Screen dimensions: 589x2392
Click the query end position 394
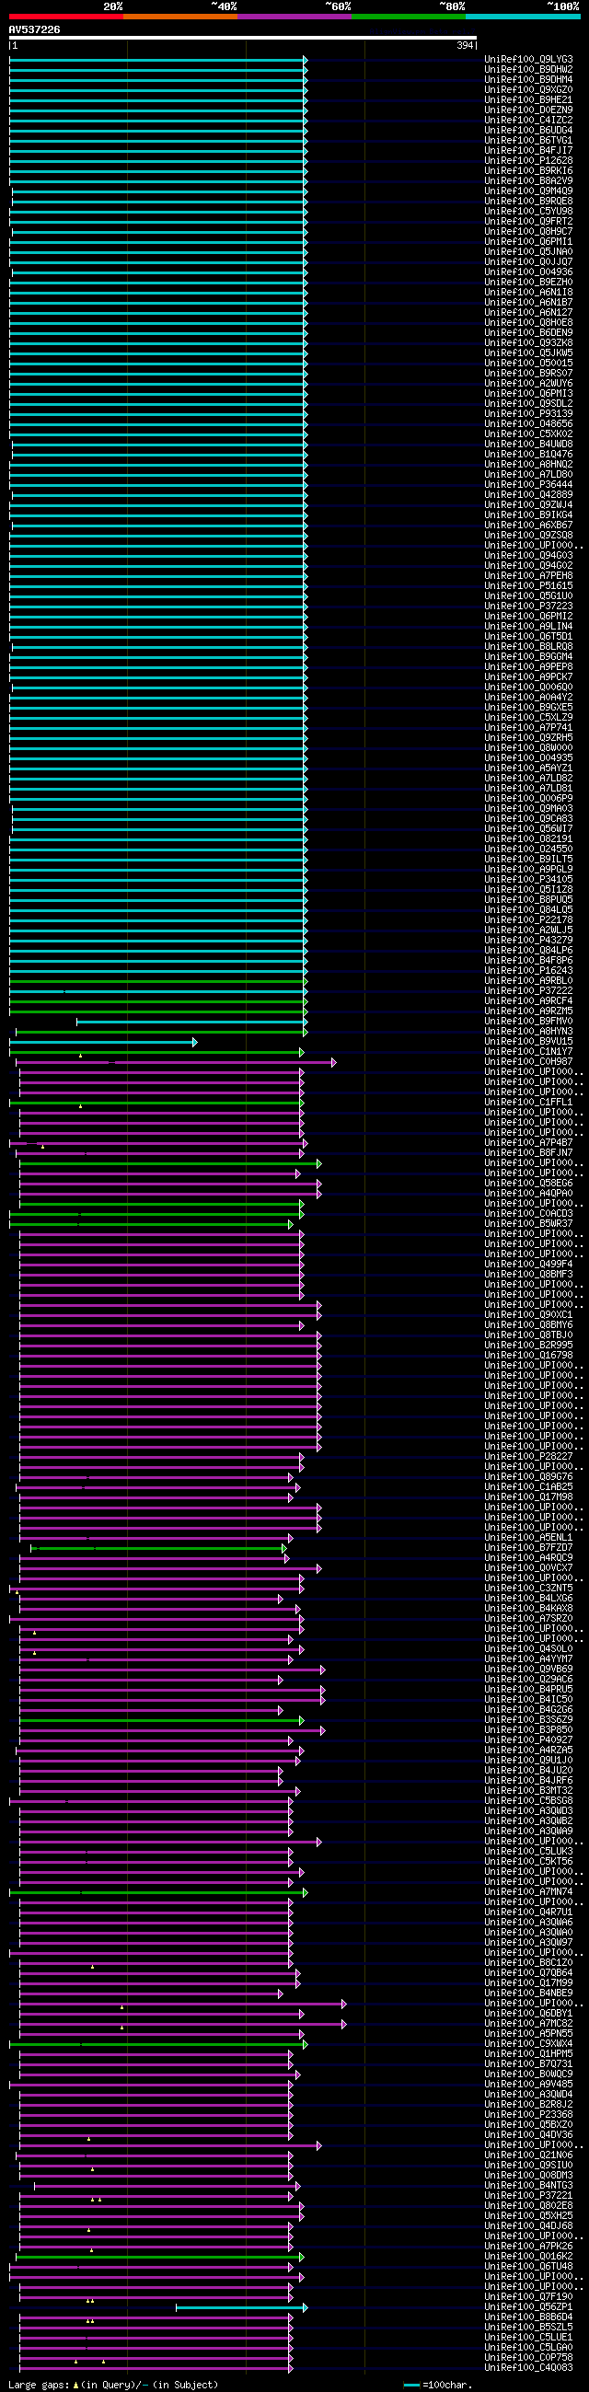click(x=465, y=45)
